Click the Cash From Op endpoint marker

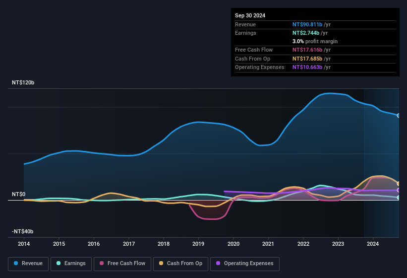tap(399, 184)
